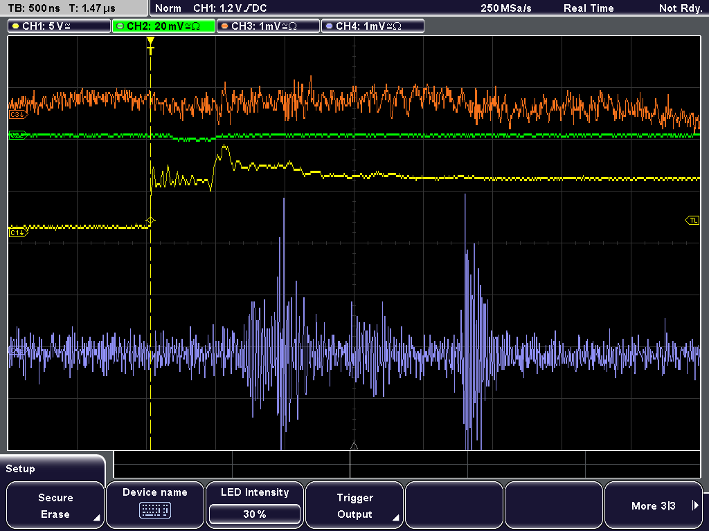Open the Secure Erase softkey
The image size is (709, 531).
coord(55,505)
